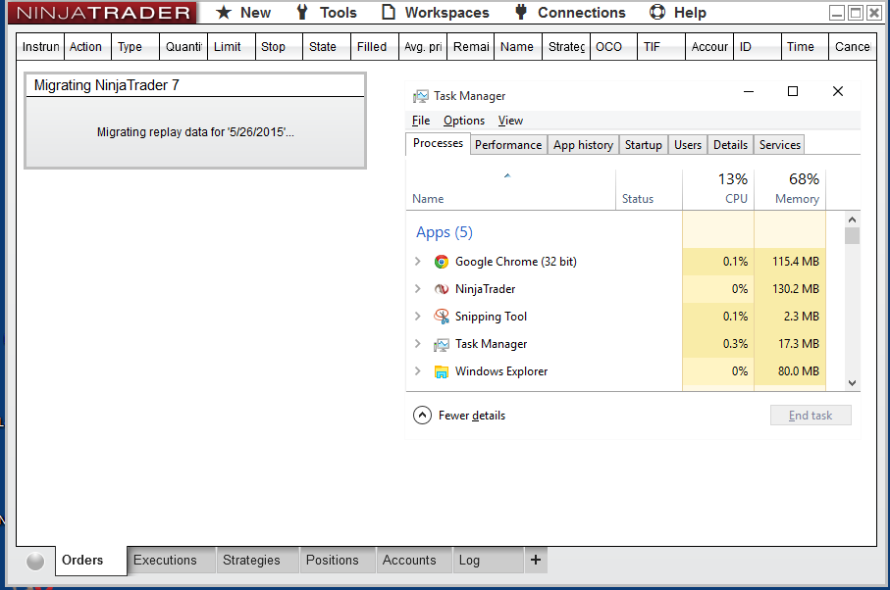
Task: Expand the NinjaTrader process group
Action: point(418,288)
